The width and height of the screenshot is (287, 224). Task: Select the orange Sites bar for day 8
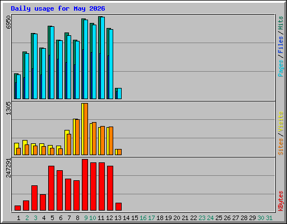77,137
